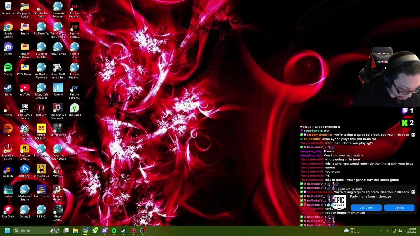Open the RV There Yet shortcut
The height and width of the screenshot is (236, 420).
(41, 29)
